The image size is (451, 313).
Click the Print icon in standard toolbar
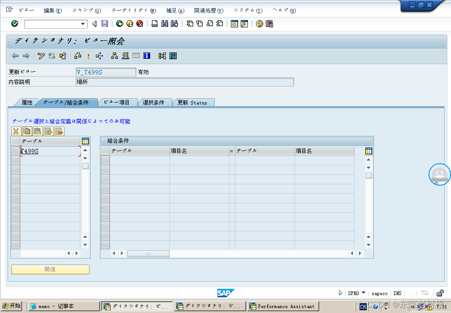[155, 24]
